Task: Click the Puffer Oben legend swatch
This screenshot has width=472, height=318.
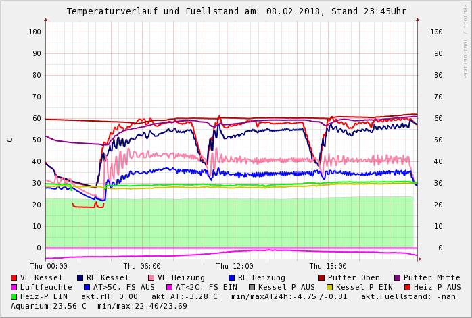Action: click(322, 277)
